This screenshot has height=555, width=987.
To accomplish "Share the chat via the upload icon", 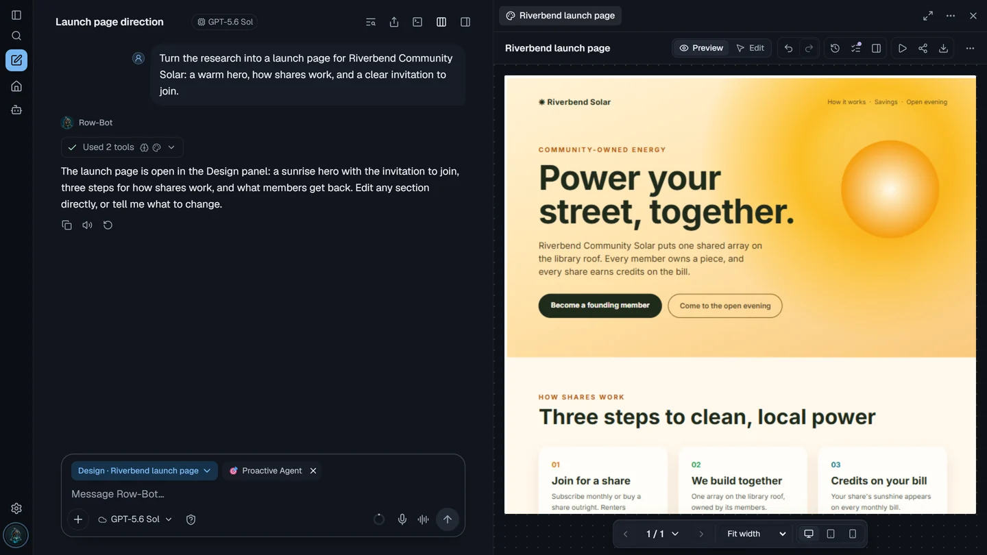I will [x=394, y=22].
